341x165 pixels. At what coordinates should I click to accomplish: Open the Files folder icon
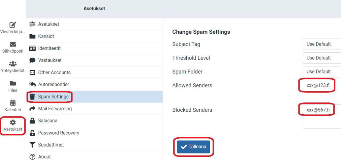[13, 83]
